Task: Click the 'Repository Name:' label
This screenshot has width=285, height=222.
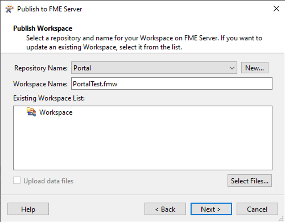Action: click(x=41, y=68)
